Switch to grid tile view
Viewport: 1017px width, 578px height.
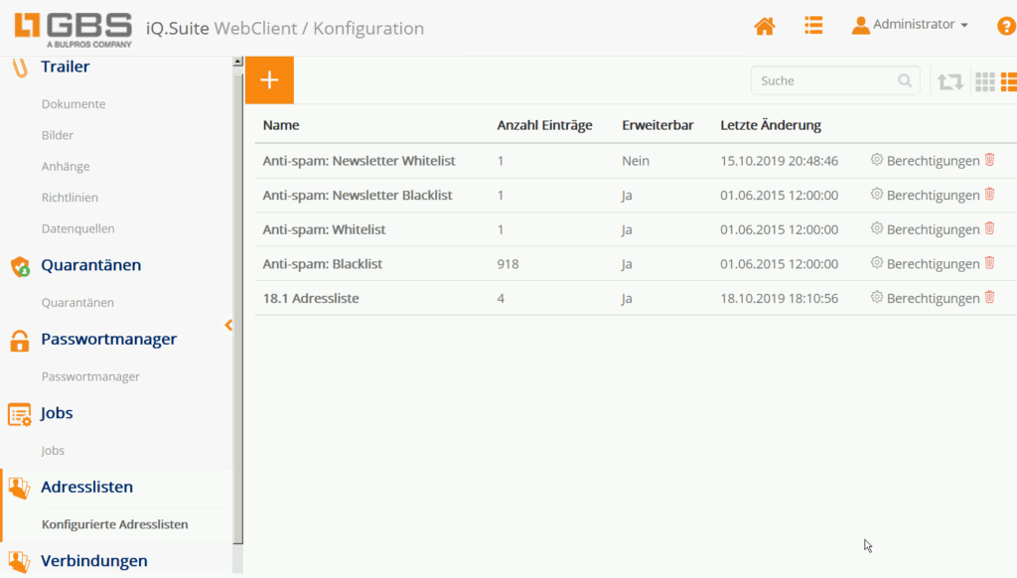coord(984,81)
